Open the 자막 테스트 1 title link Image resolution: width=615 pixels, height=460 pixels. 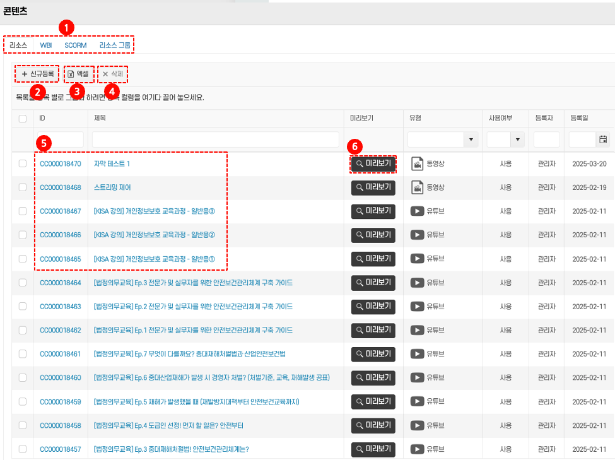tap(112, 164)
